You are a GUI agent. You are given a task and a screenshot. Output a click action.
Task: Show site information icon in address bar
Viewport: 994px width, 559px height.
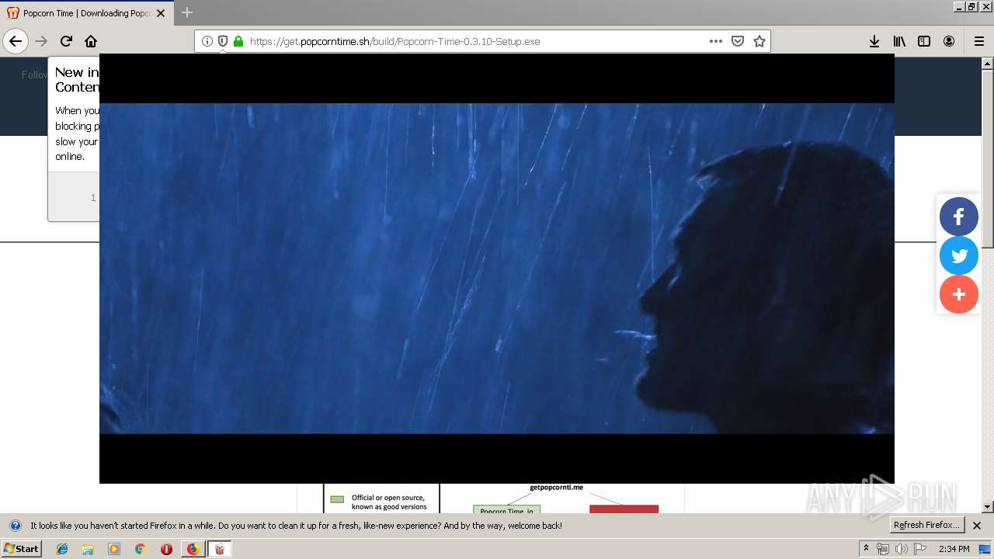207,41
